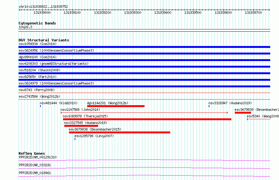Open esv3624979 1000GenomesConsortiumPhase3 entry

point(56,83)
